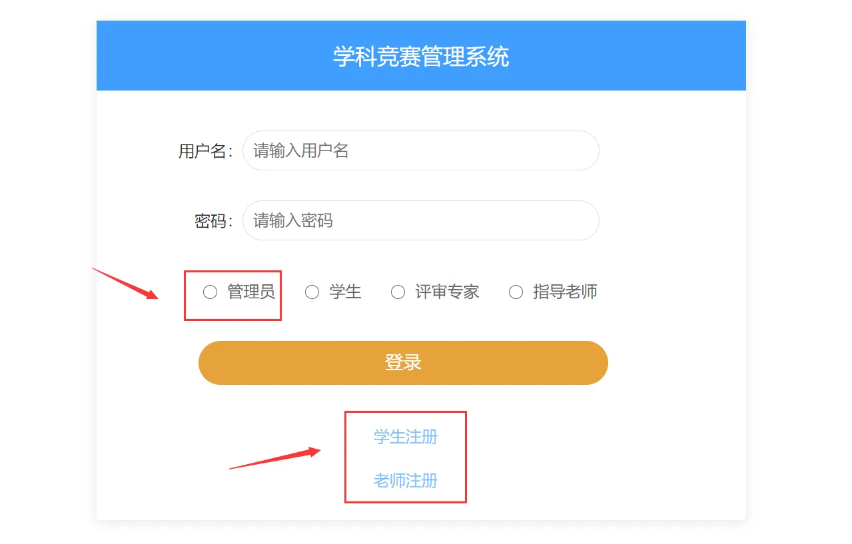Navigate to student account registration
Image resolution: width=852 pixels, height=544 pixels.
click(x=404, y=437)
